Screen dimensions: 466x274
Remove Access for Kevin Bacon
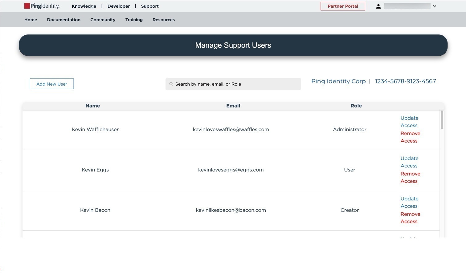click(x=410, y=218)
